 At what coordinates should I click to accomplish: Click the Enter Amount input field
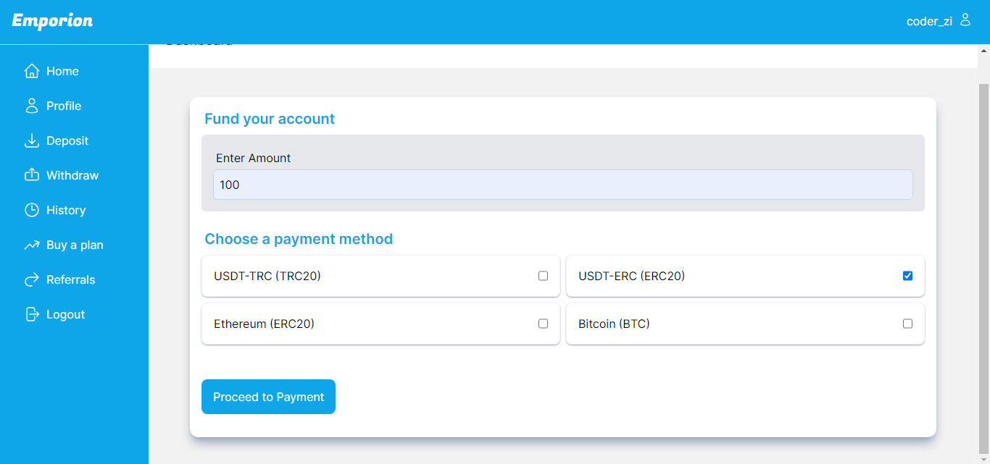tap(563, 185)
